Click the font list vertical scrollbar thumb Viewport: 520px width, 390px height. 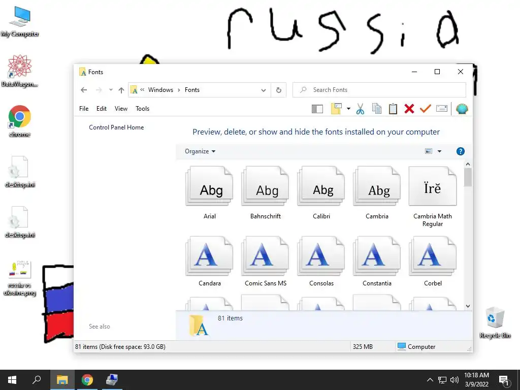(x=468, y=177)
